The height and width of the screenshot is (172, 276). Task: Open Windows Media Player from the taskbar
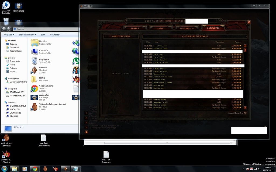click(x=25, y=169)
